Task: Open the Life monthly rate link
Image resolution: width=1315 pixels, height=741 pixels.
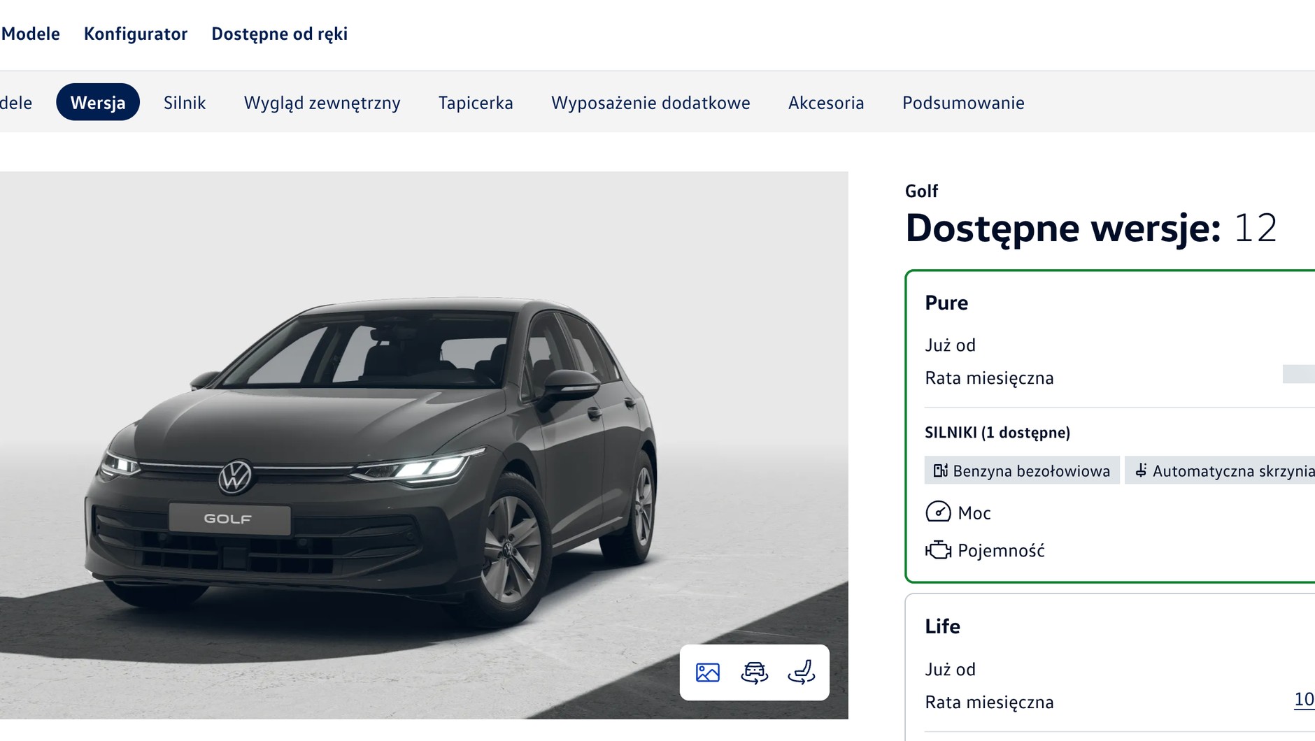Action: [x=1304, y=700]
